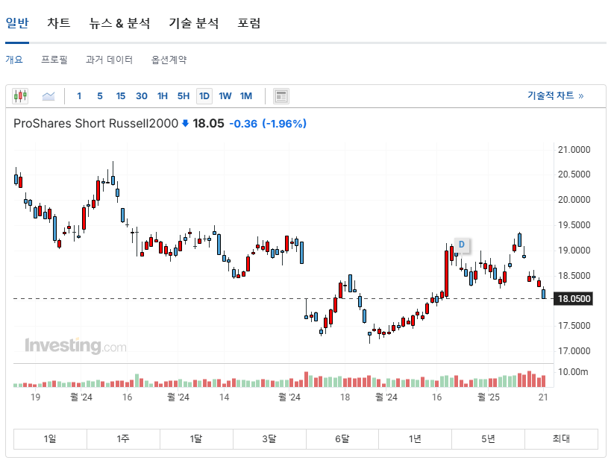Click the -0.36 price change value

[x=243, y=124]
